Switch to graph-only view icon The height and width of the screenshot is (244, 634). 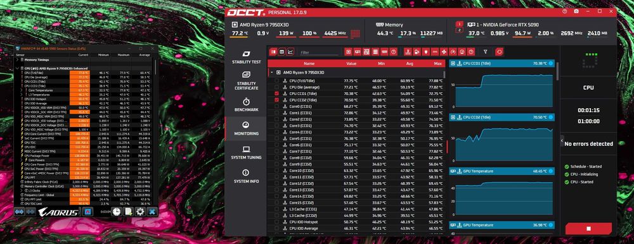coord(290,52)
